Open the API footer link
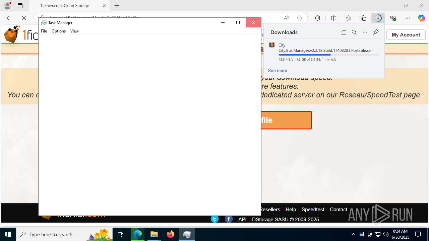 242,219
